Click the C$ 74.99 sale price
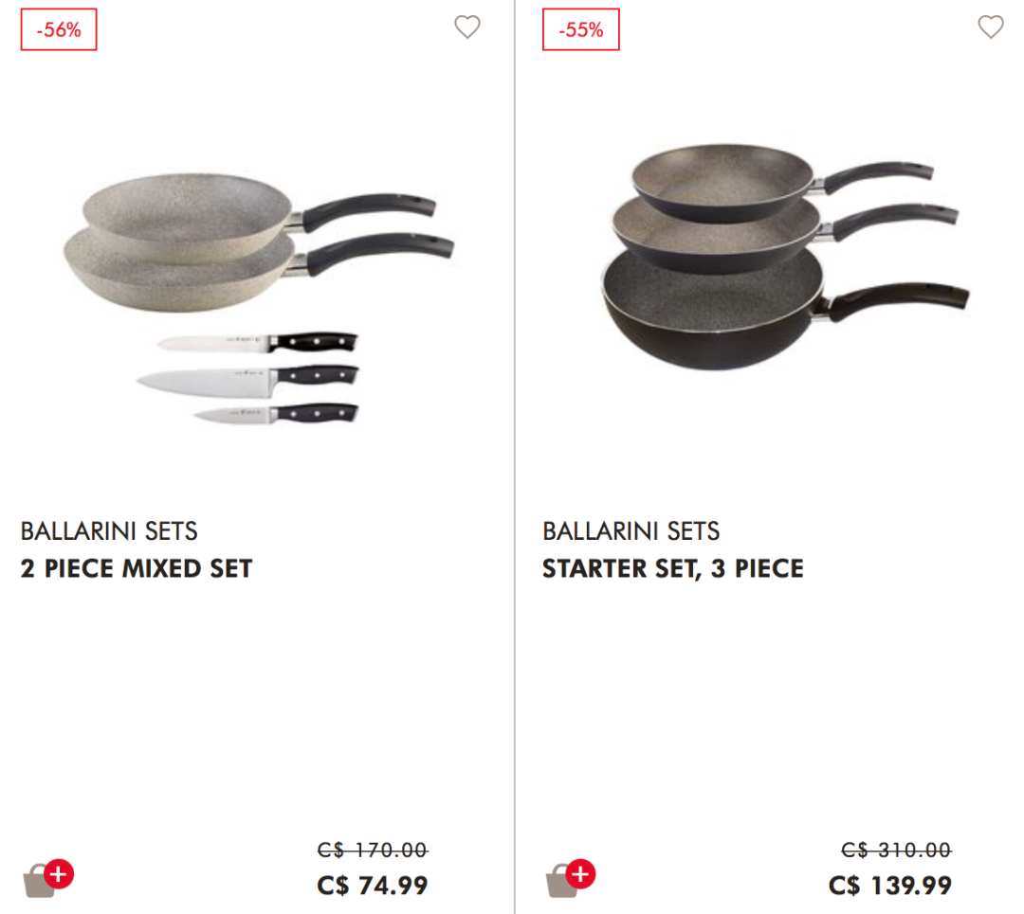This screenshot has height=914, width=1024. tap(373, 886)
